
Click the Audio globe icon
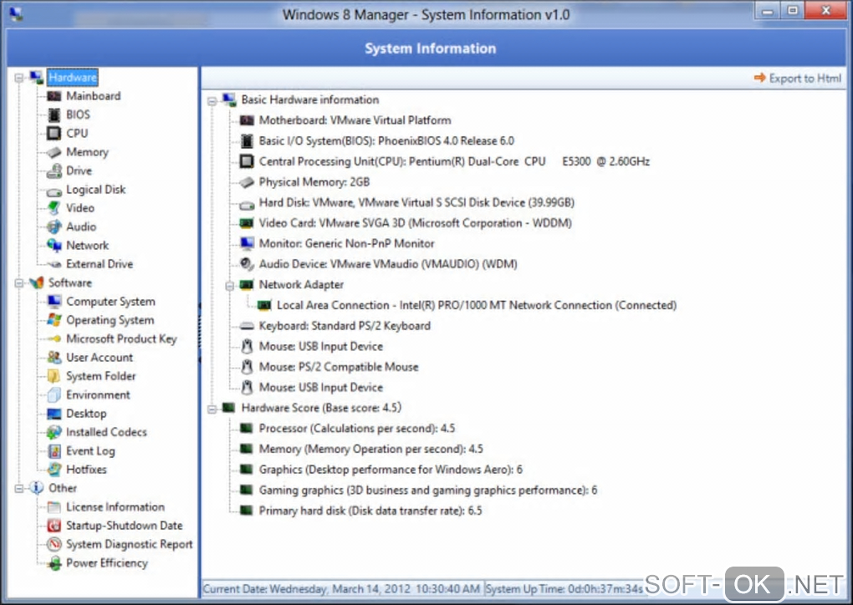[54, 226]
